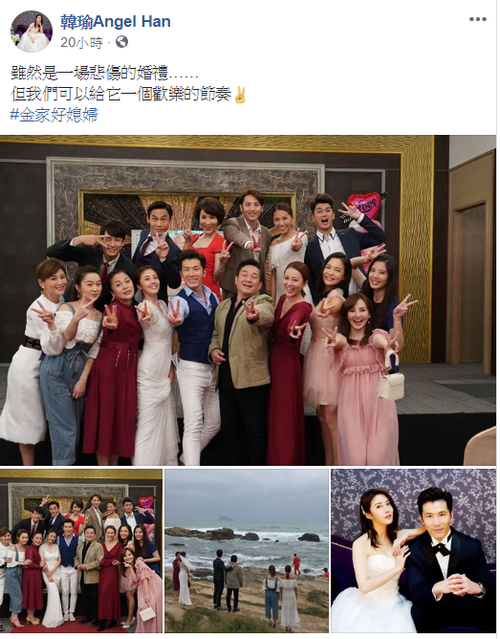Open the large cast group photo

(x=248, y=300)
